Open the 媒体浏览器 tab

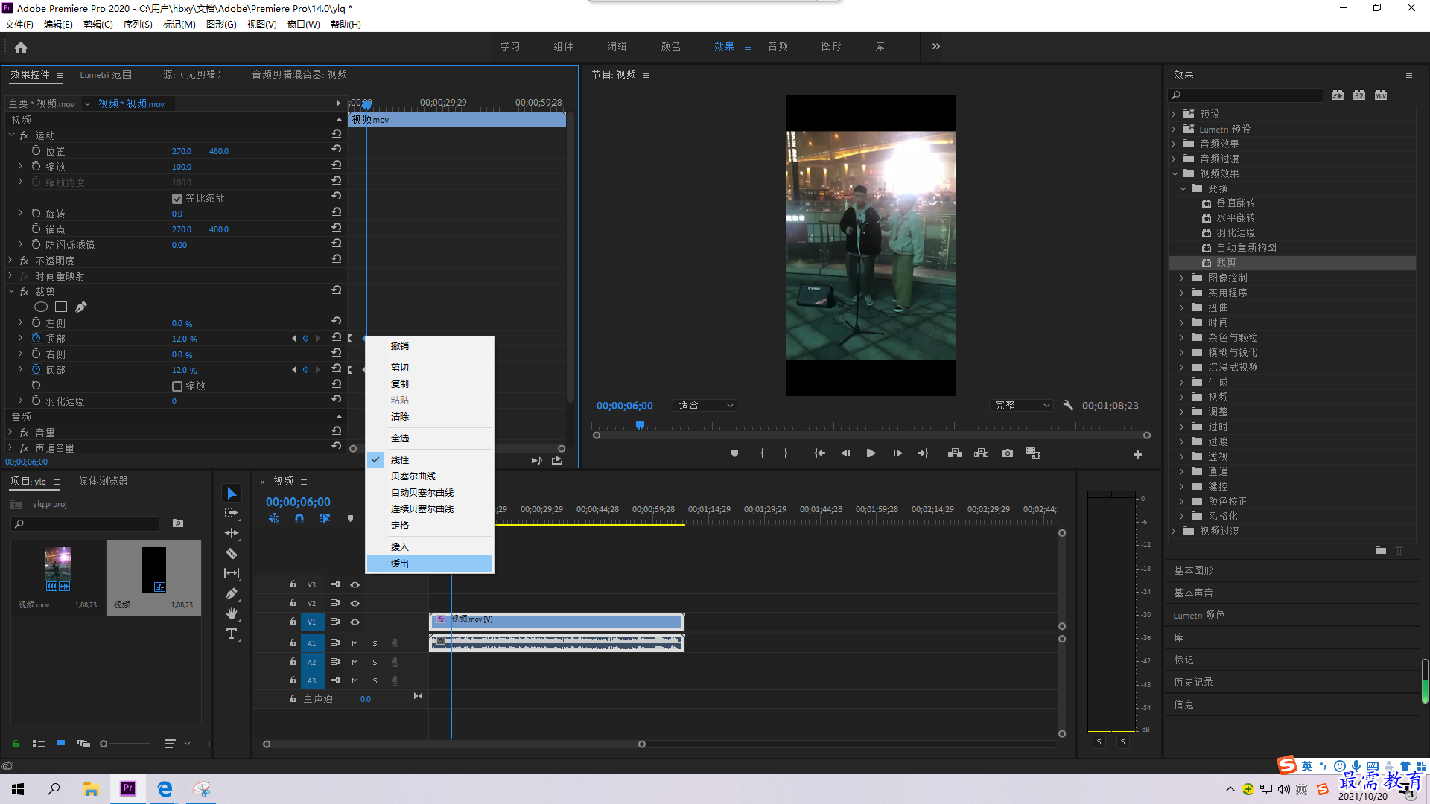point(103,482)
